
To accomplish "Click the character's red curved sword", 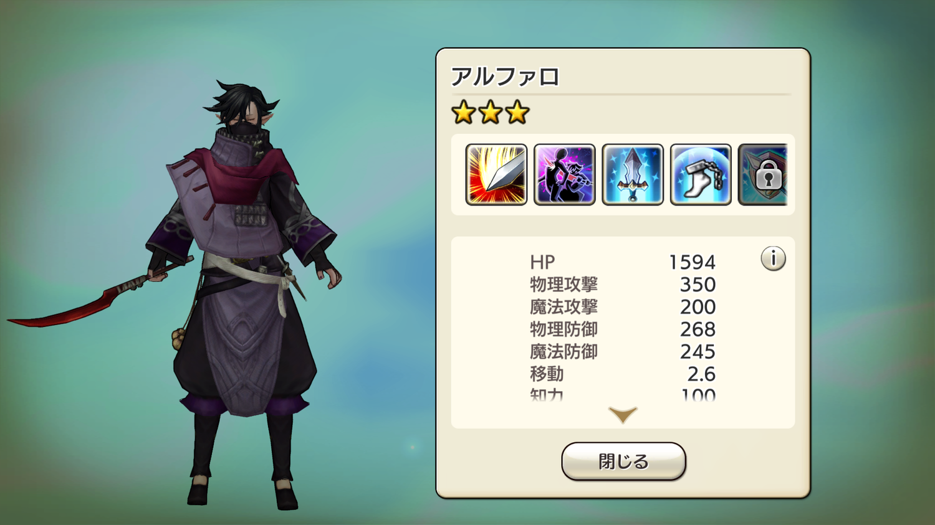I will pos(93,296).
